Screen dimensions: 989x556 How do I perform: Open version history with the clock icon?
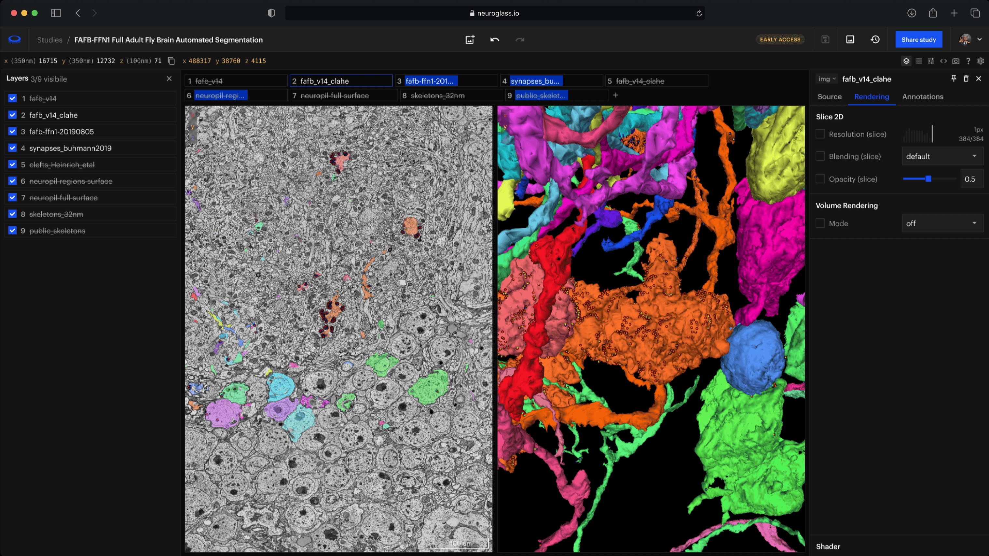(875, 39)
